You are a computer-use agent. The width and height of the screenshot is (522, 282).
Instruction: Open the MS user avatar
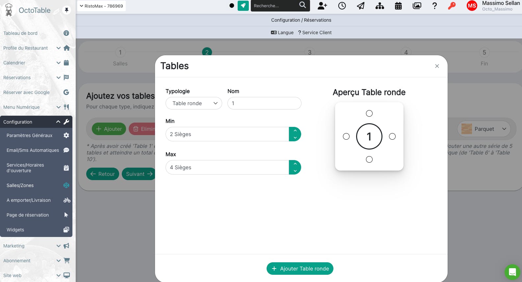[x=472, y=6]
